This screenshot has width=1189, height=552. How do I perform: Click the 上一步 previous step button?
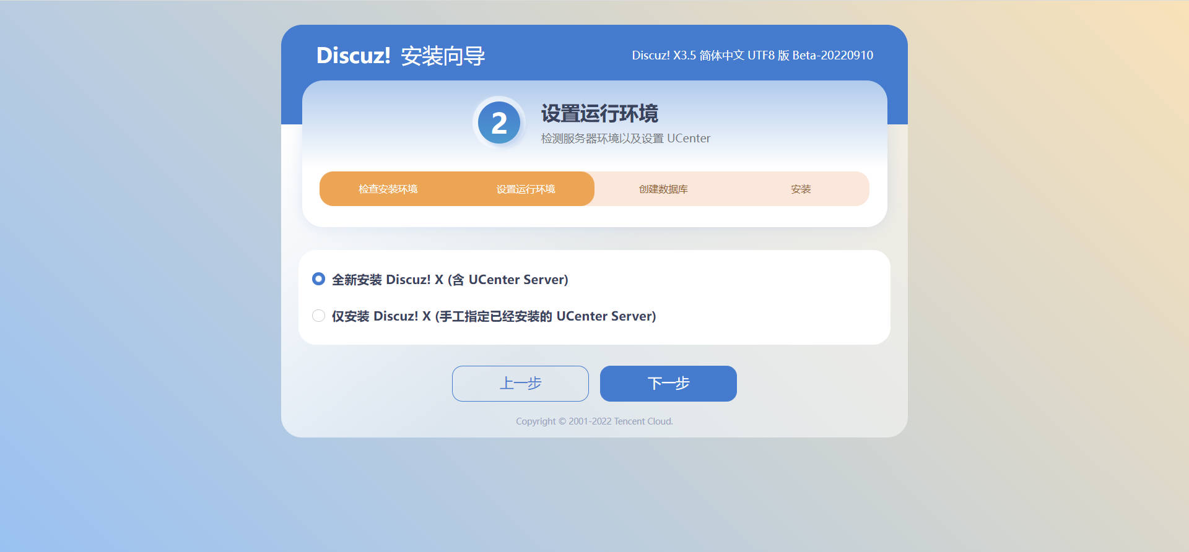[x=520, y=384]
